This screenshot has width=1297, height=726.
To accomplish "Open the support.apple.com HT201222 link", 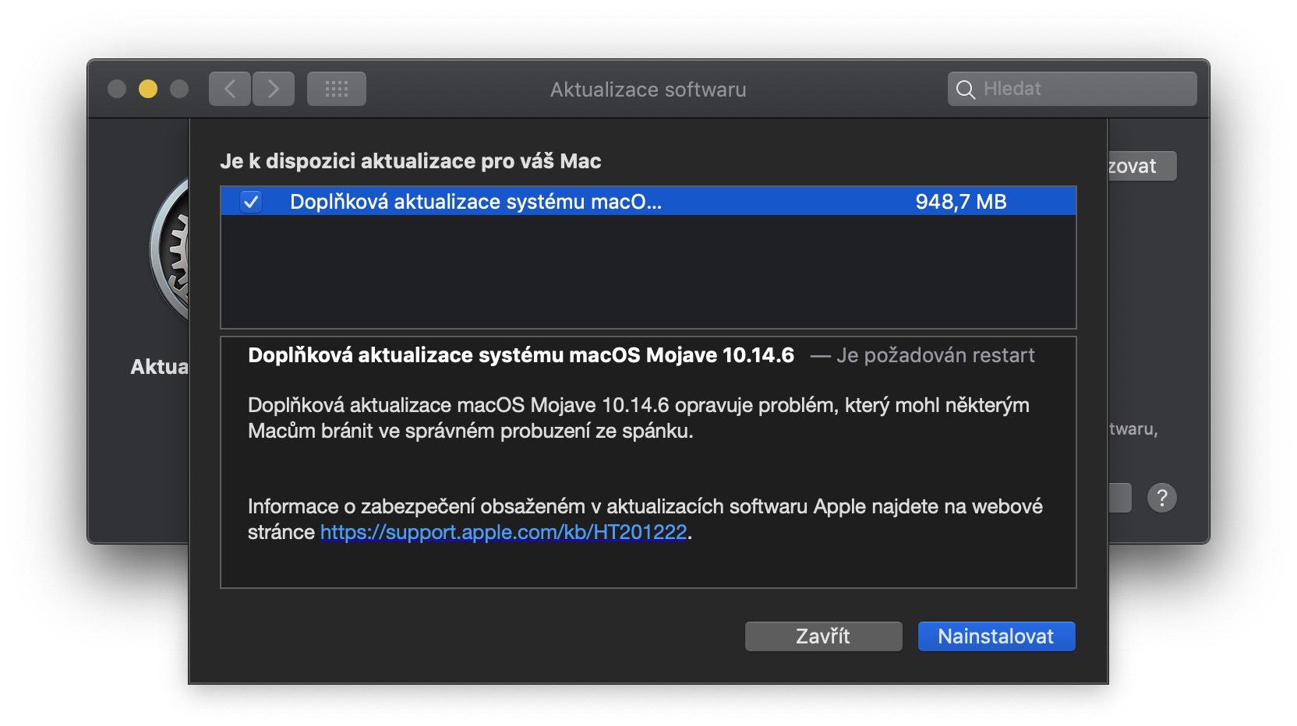I will click(504, 532).
